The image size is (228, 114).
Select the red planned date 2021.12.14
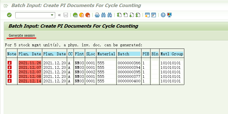(x=30, y=81)
